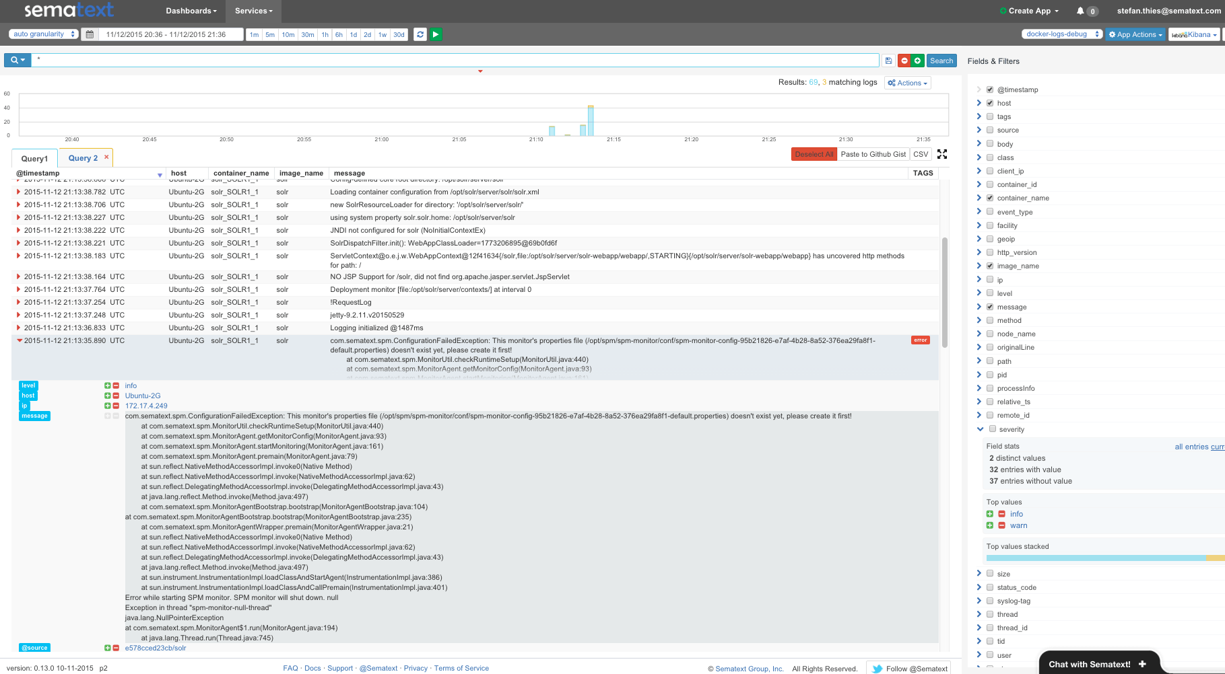1225x674 pixels.
Task: Start auto-refresh with the green play button
Action: [436, 34]
